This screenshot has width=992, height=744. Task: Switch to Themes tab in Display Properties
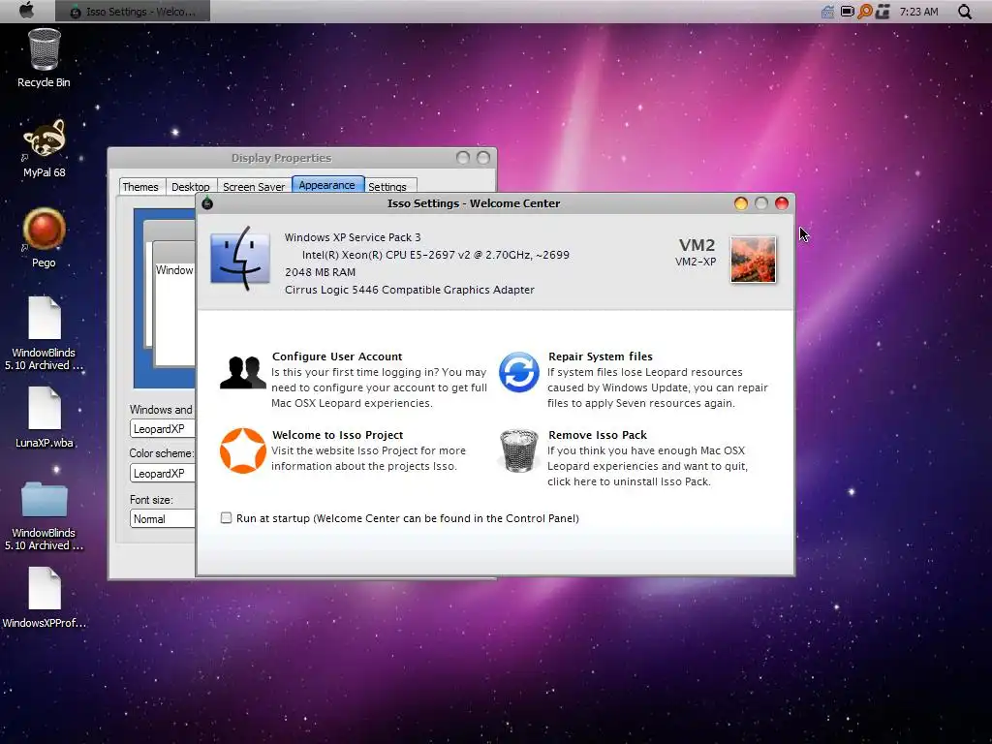point(140,187)
